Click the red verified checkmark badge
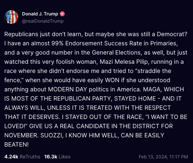This screenshot has height=163, width=193. click(x=62, y=14)
